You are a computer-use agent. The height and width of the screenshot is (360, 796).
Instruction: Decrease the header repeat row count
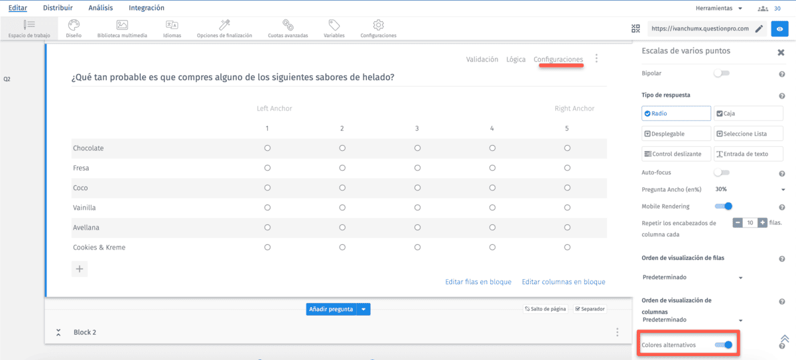(738, 223)
